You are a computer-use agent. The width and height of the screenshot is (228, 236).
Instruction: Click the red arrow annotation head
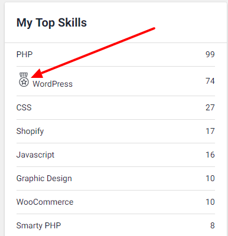click(37, 74)
